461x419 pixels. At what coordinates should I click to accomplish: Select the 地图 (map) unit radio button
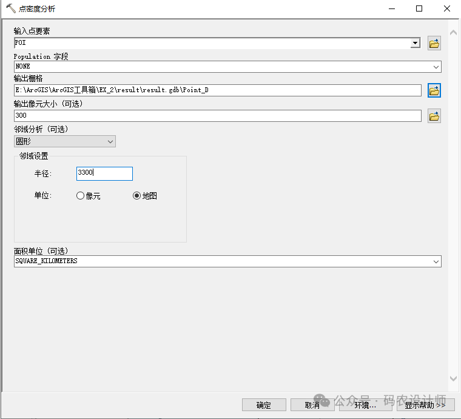coord(136,196)
